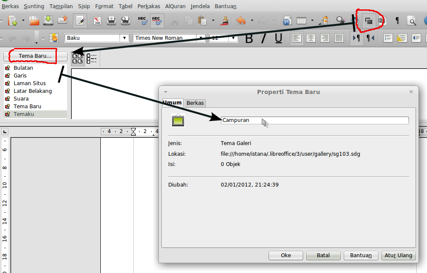Image resolution: width=427 pixels, height=273 pixels.
Task: Switch to the Berkas tab
Action: 195,103
